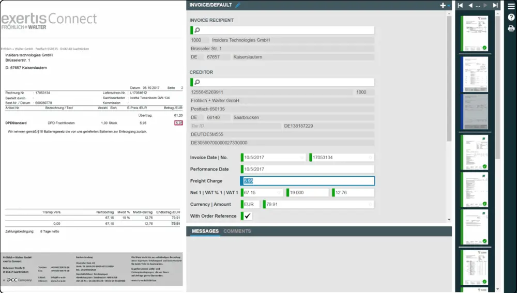517x293 pixels.
Task: Click the Invoice Recipient search field
Action: click(282, 30)
